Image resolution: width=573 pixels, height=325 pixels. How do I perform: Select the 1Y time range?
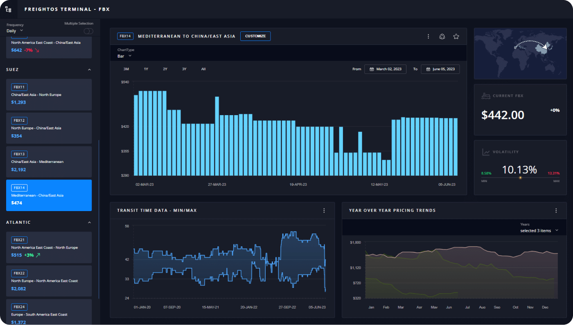tap(146, 69)
